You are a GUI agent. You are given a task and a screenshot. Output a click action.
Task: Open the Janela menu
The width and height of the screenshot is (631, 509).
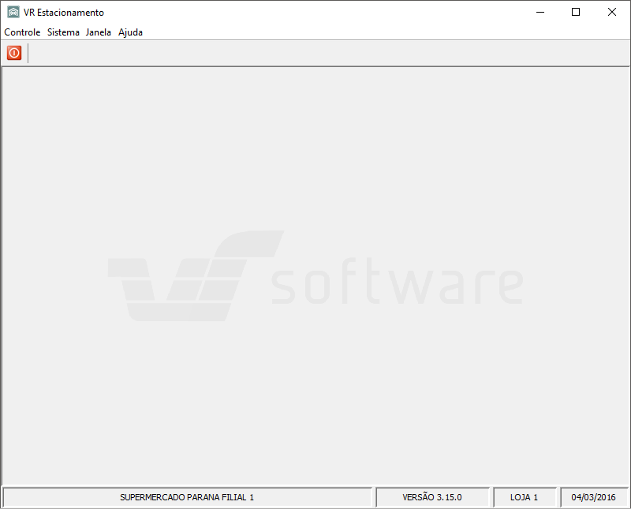click(98, 32)
